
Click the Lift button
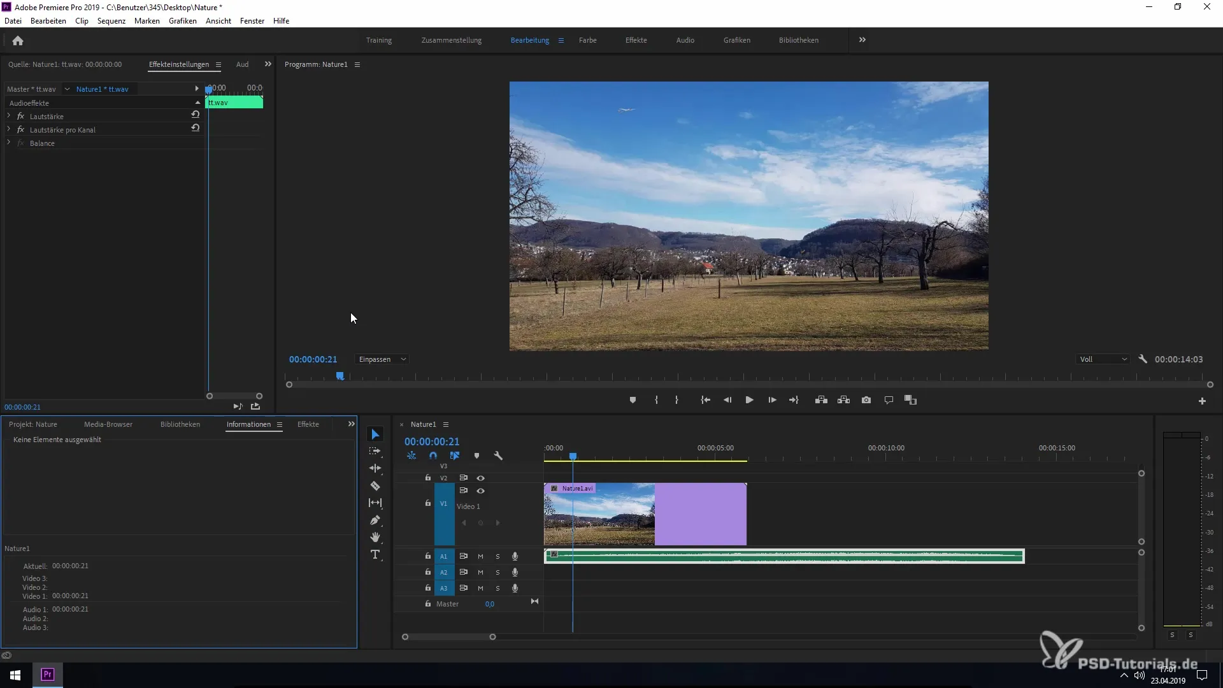tap(821, 400)
